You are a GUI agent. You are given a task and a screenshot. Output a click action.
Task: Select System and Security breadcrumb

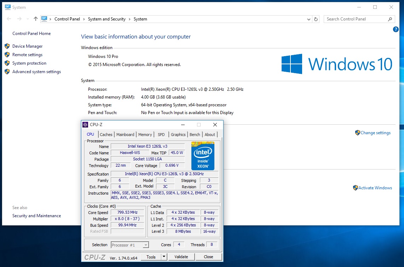[107, 19]
